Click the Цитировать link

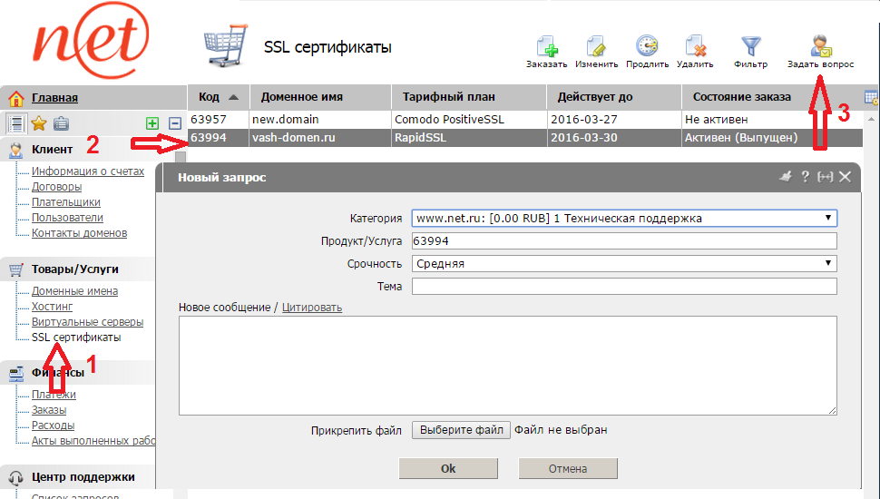coord(311,308)
